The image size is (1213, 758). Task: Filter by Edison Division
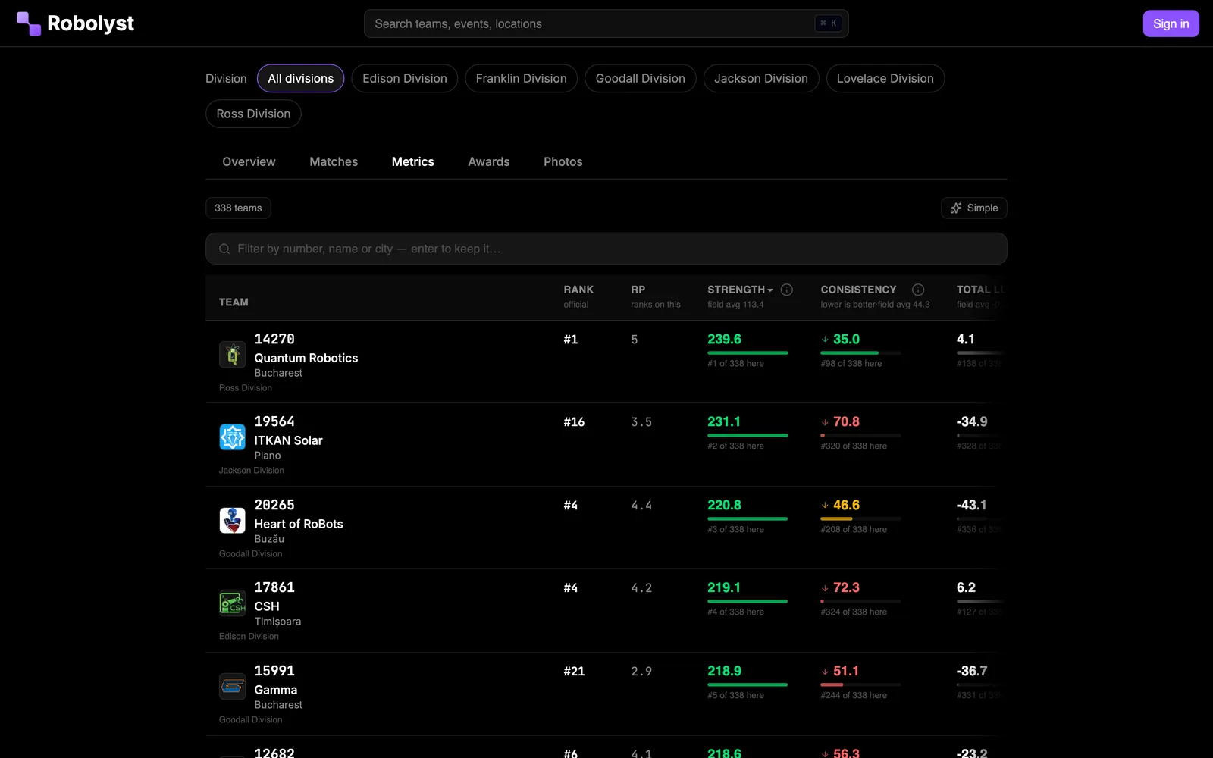(x=405, y=78)
